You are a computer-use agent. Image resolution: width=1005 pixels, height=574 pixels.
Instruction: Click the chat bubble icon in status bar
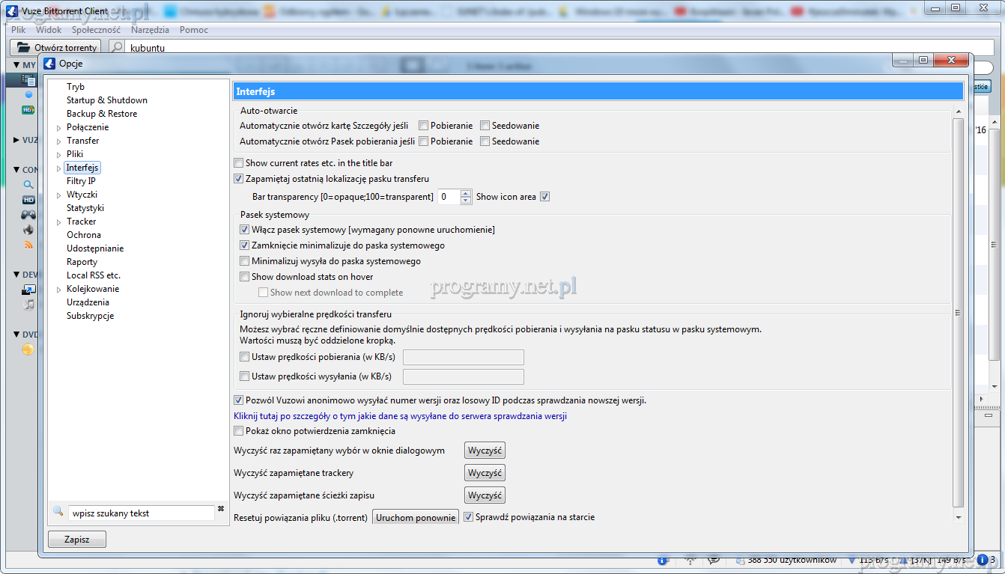click(714, 560)
